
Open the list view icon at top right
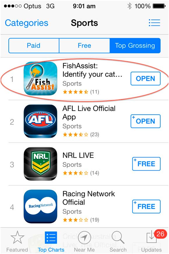(x=154, y=23)
